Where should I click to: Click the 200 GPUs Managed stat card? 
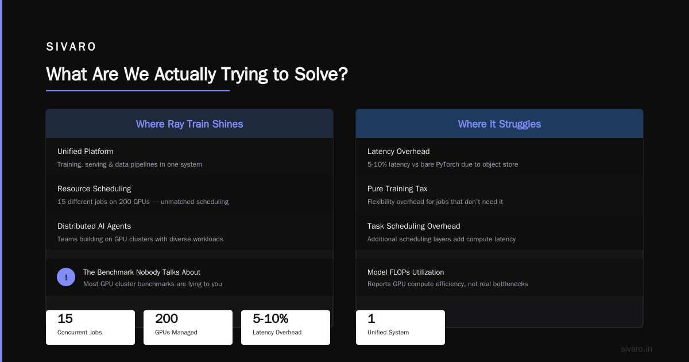(188, 328)
